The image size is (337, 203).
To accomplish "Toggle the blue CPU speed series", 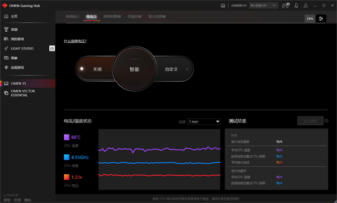I will 66,157.
